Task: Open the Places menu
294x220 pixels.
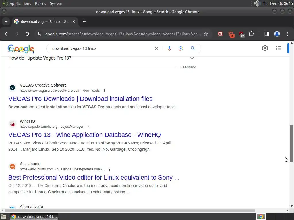Action: 40,3
